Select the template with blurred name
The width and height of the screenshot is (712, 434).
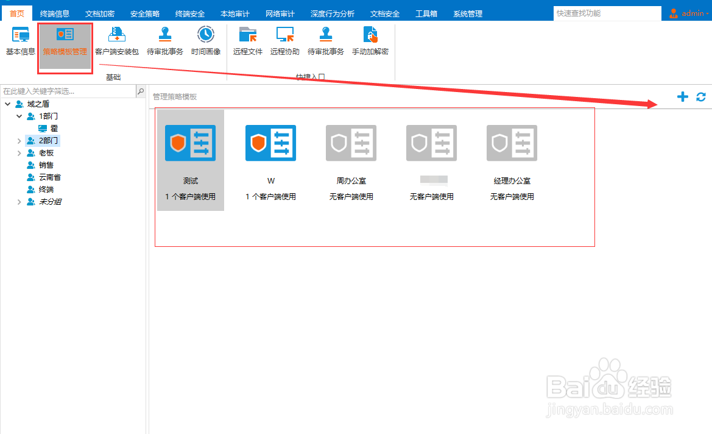(x=431, y=143)
